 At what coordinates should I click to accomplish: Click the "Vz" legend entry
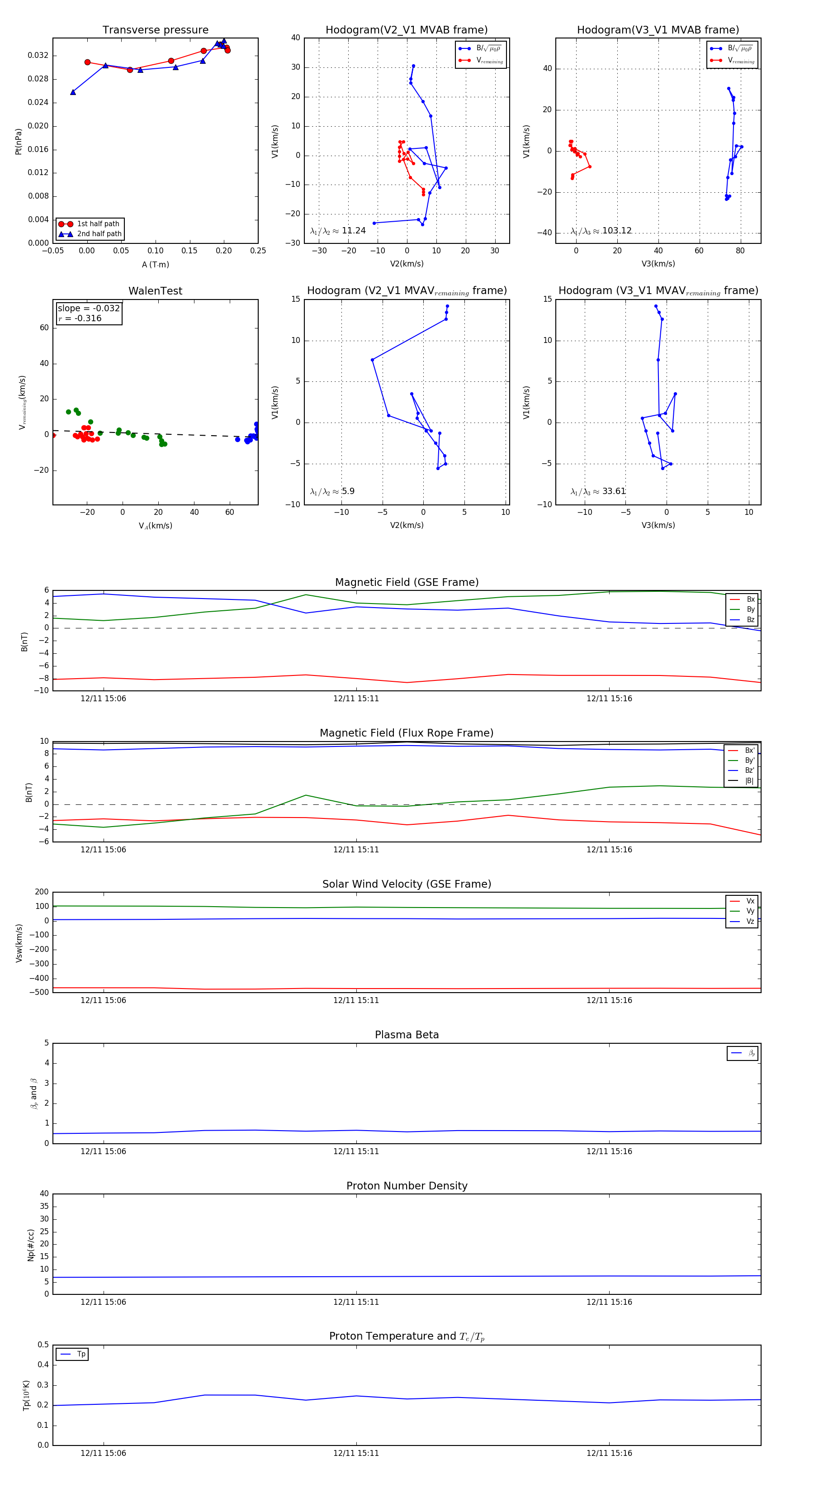742,922
